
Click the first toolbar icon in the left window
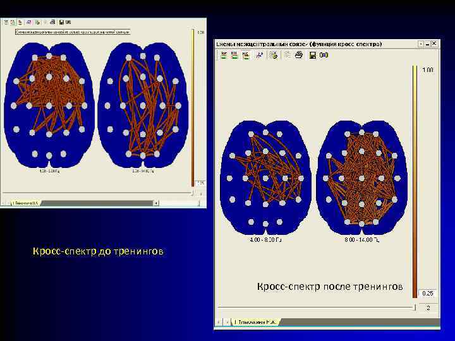[x=6, y=22]
